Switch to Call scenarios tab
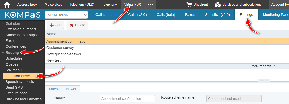 [x=107, y=15]
